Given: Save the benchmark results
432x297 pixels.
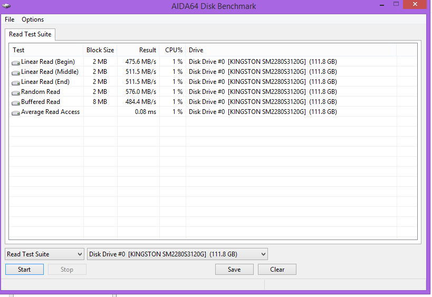Looking at the screenshot, I should tap(234, 270).
